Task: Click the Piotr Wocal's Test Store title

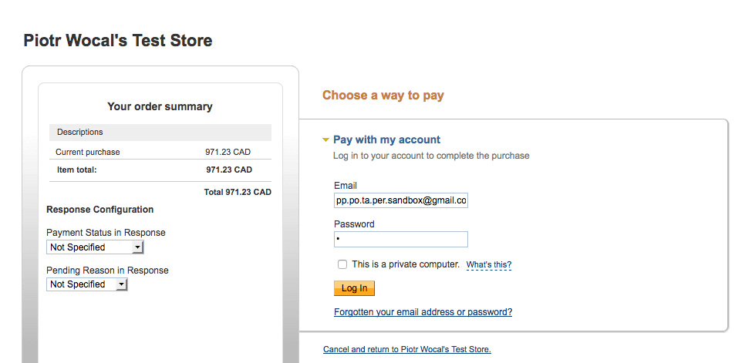Action: pos(118,40)
